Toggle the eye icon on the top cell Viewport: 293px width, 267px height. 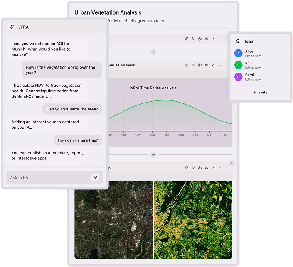pyautogui.click(x=207, y=39)
